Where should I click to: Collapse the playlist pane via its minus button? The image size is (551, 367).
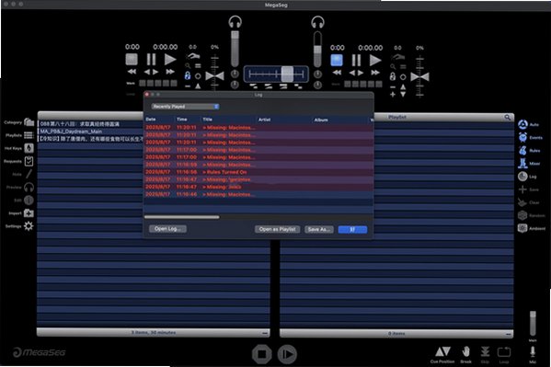[508, 334]
